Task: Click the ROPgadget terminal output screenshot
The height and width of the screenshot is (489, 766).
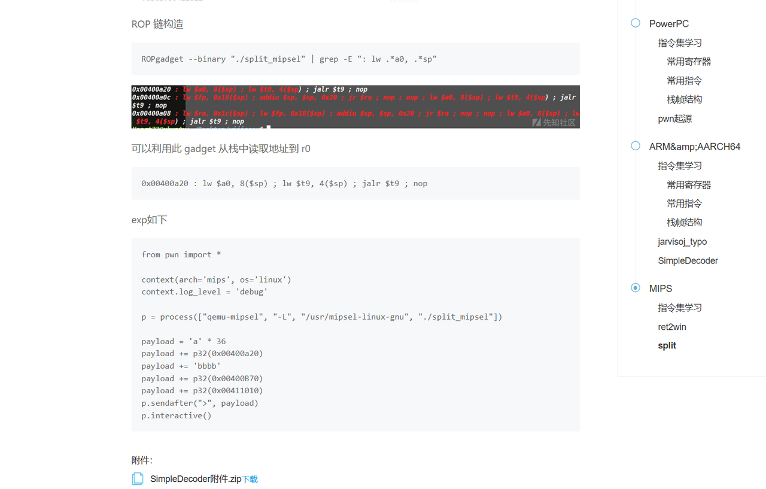Action: 355,107
